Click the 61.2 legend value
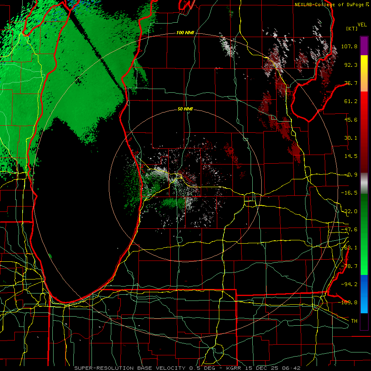The image size is (371, 371). [x=351, y=101]
